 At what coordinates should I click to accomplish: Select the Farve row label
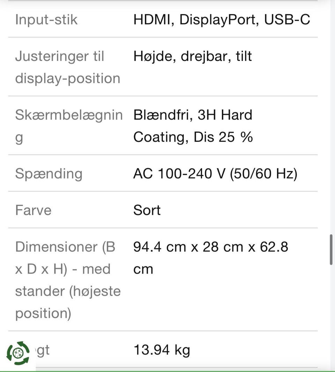pos(33,210)
